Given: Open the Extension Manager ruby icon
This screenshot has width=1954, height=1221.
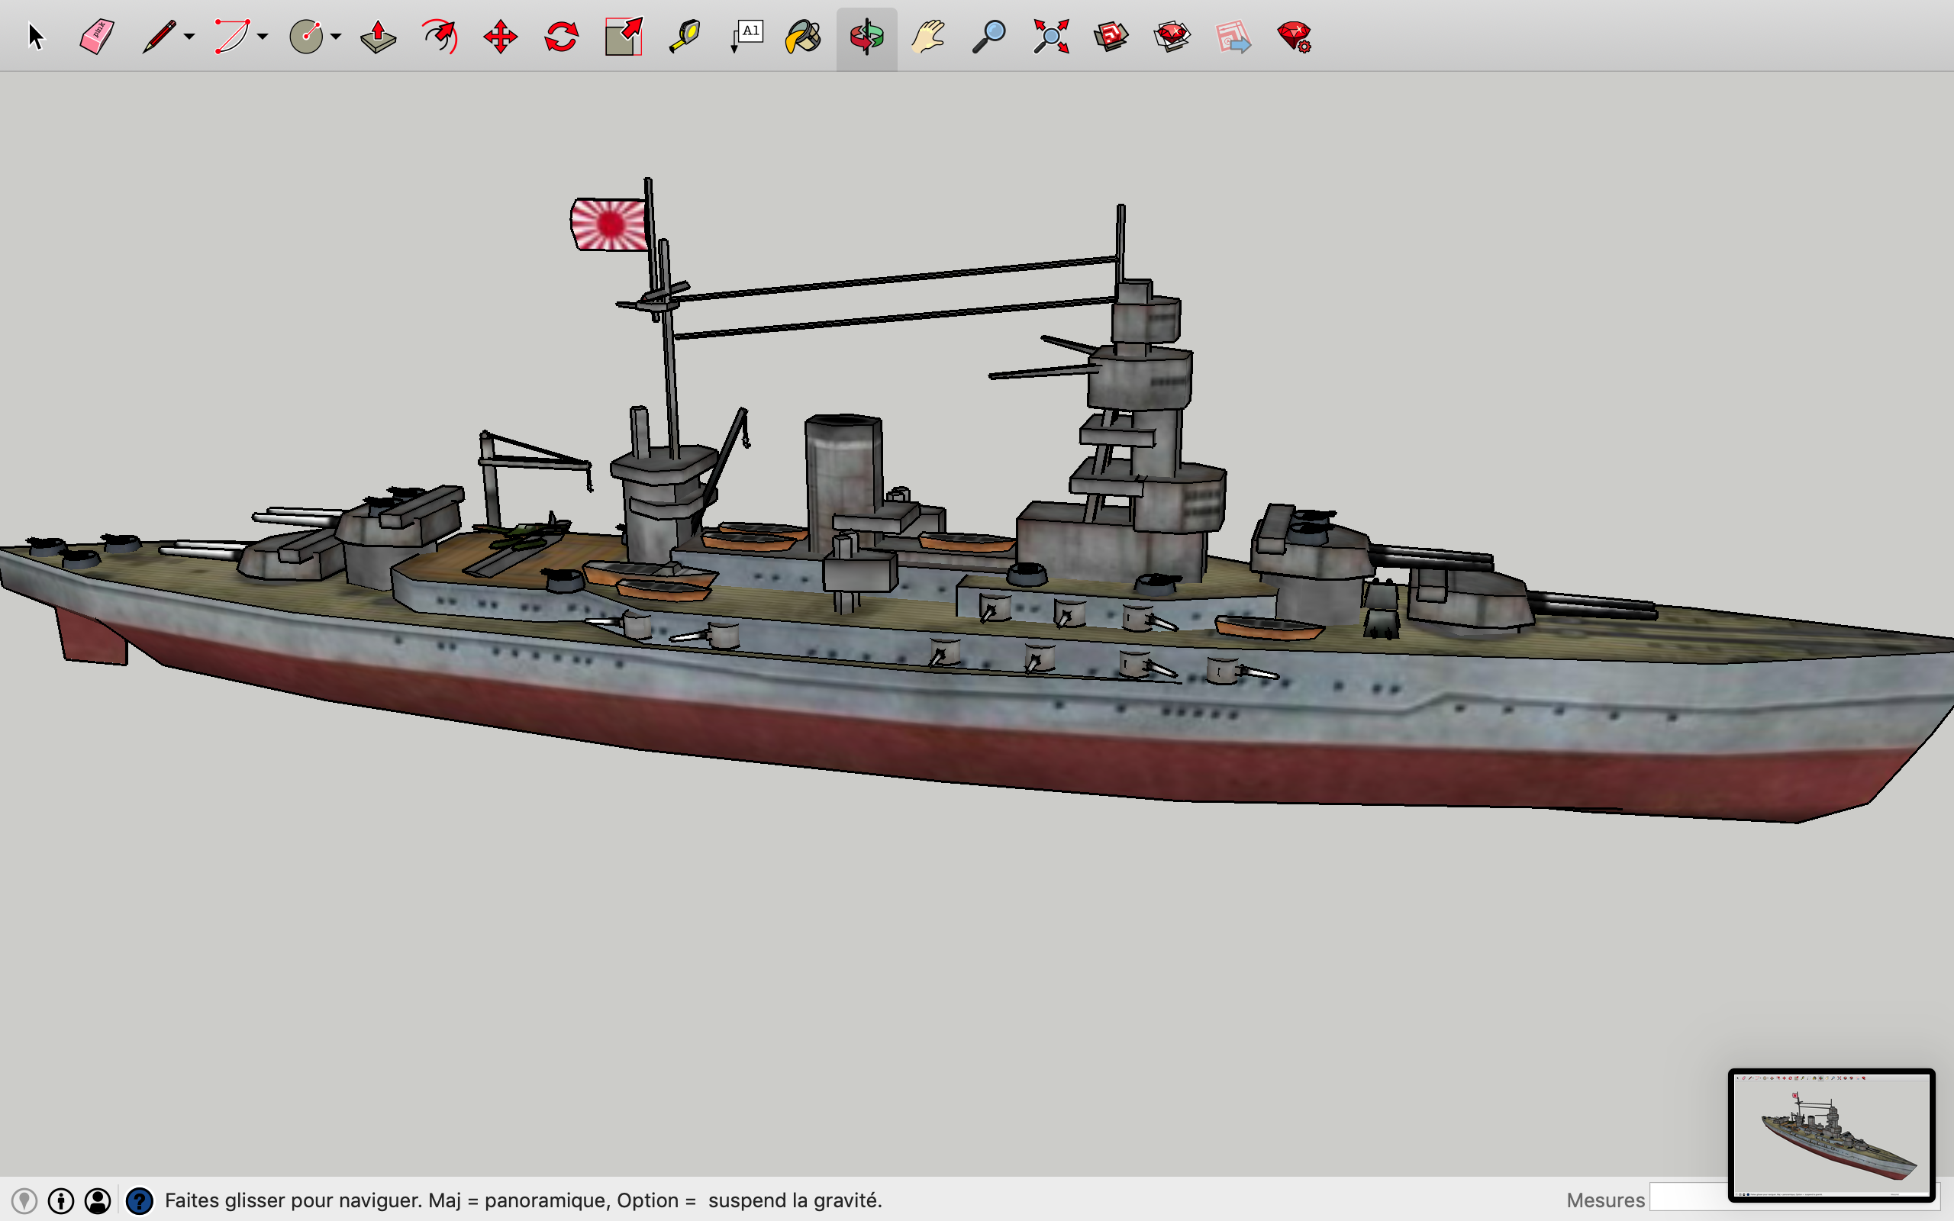Looking at the screenshot, I should pyautogui.click(x=1294, y=37).
